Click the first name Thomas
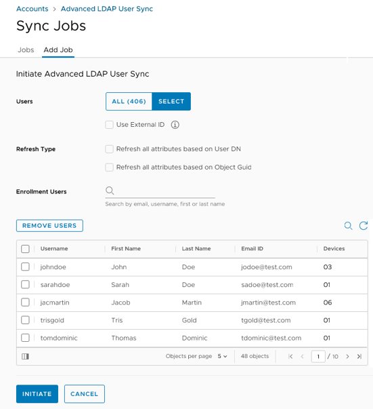Screen dimensions: 373x409 coord(124,338)
